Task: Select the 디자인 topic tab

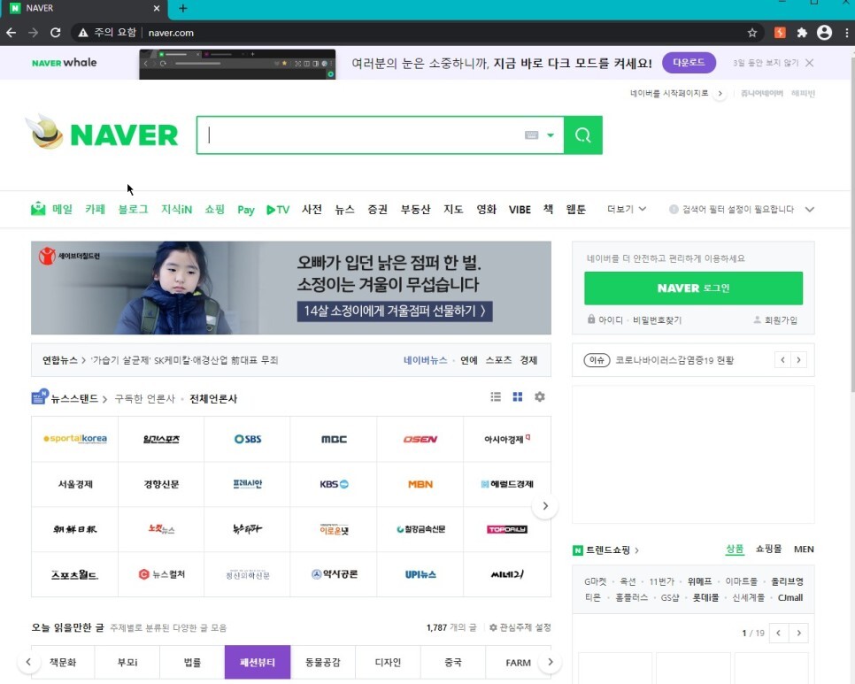Action: coord(388,662)
